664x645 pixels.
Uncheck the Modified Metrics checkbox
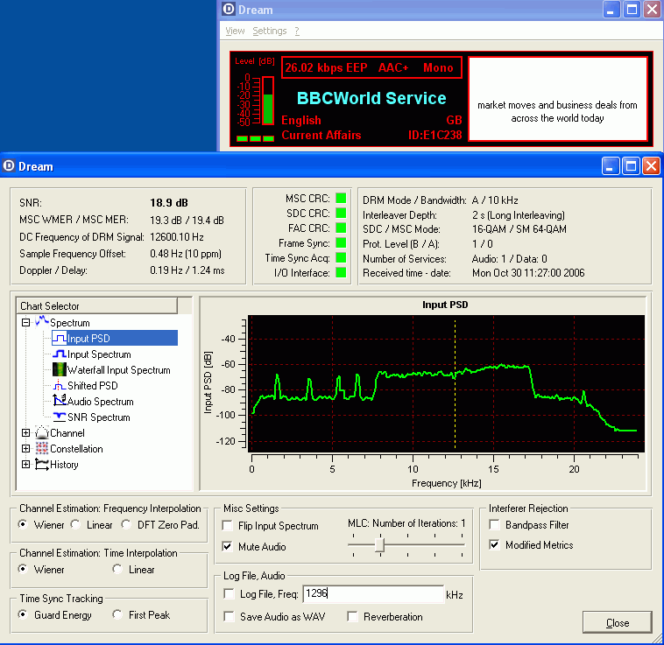(494, 544)
